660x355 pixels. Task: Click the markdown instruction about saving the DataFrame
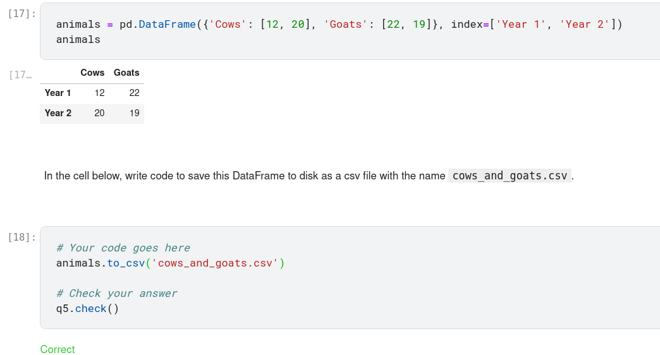point(244,176)
